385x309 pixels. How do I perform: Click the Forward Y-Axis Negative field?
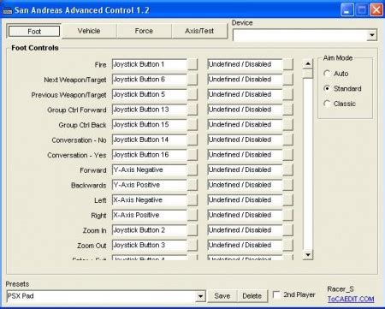150,170
